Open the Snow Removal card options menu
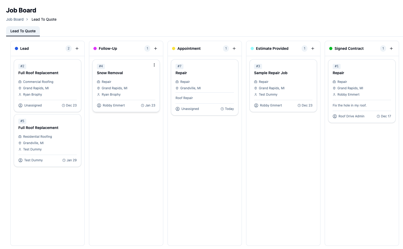403x249 pixels. point(154,65)
